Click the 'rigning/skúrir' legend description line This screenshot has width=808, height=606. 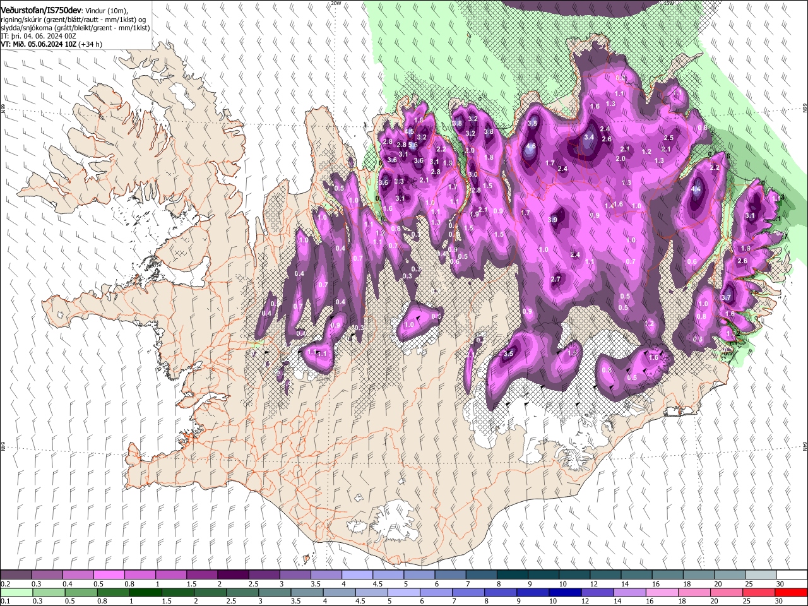(x=74, y=20)
